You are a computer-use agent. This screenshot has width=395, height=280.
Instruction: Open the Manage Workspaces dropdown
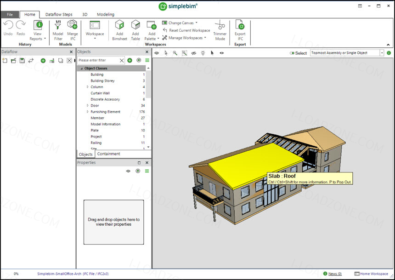click(184, 38)
